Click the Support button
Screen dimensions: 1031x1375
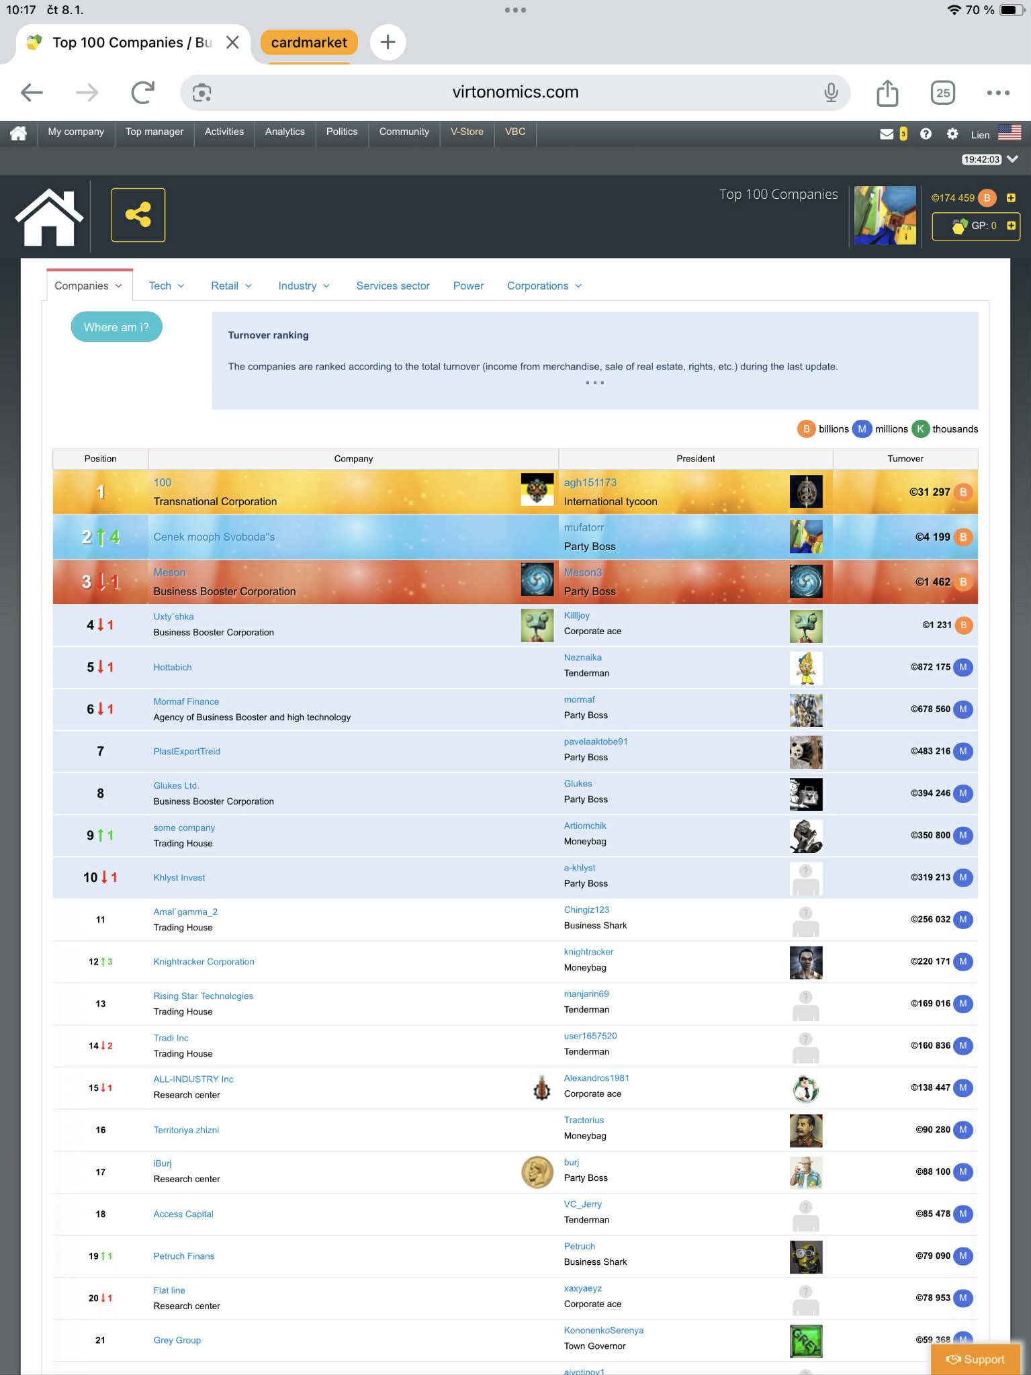click(x=976, y=1359)
